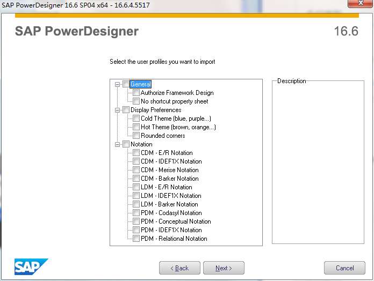
Task: Go to the previous step with Back
Action: tap(179, 268)
